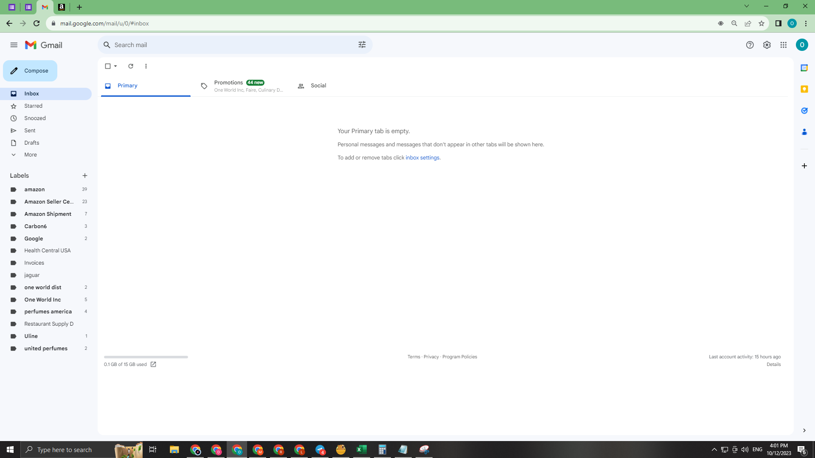This screenshot has height=458, width=815.
Task: Open the Amazon Shipment label
Action: click(x=46, y=214)
